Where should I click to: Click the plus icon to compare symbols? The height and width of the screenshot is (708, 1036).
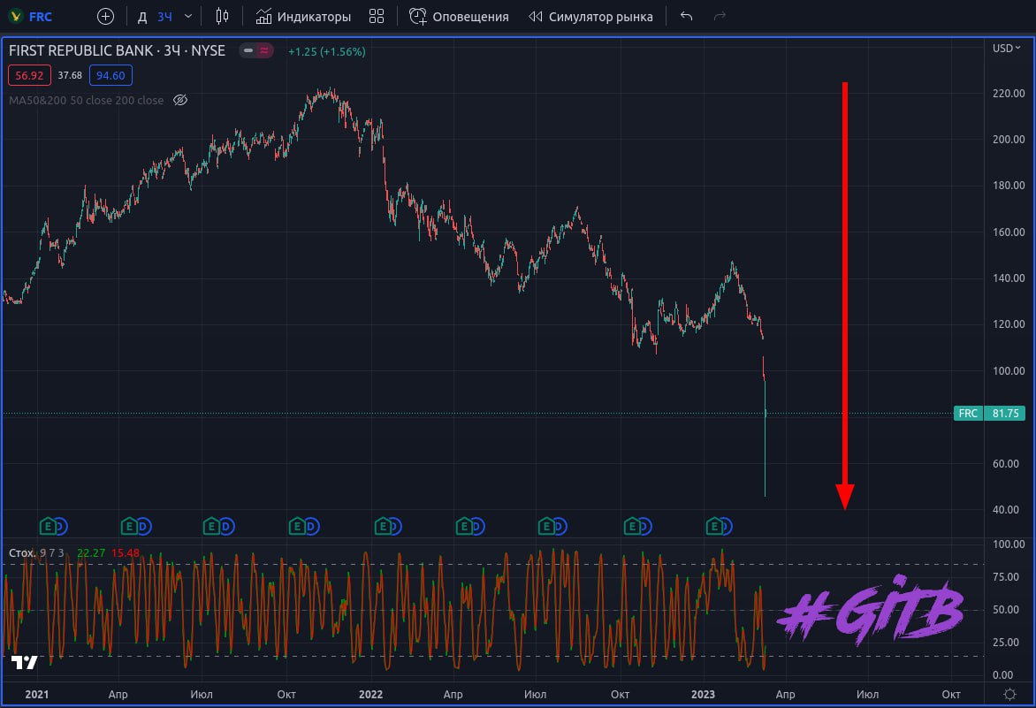click(x=106, y=17)
